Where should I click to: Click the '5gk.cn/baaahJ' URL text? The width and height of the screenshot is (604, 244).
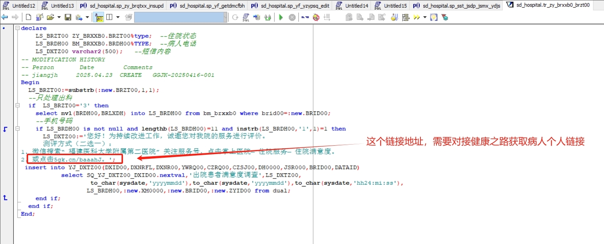pyautogui.click(x=77, y=160)
